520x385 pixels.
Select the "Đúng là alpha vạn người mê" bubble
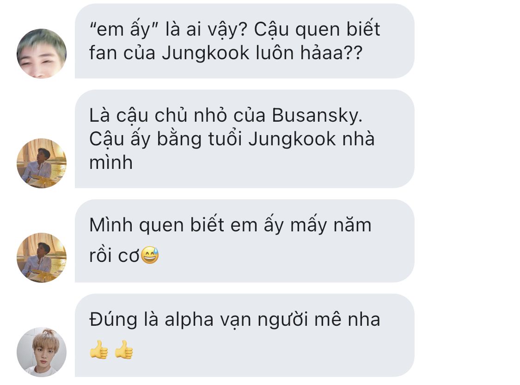245,335
